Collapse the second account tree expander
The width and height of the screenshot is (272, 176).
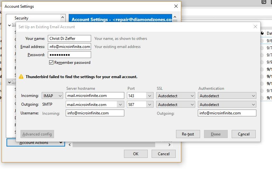(x=9, y=82)
